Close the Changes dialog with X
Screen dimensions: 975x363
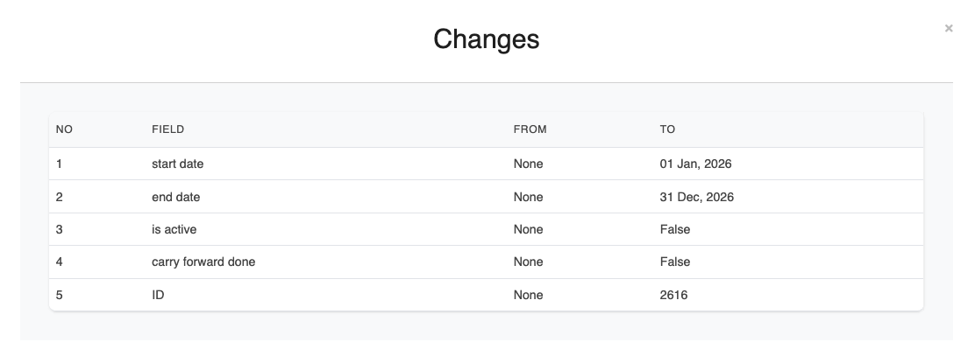948,29
